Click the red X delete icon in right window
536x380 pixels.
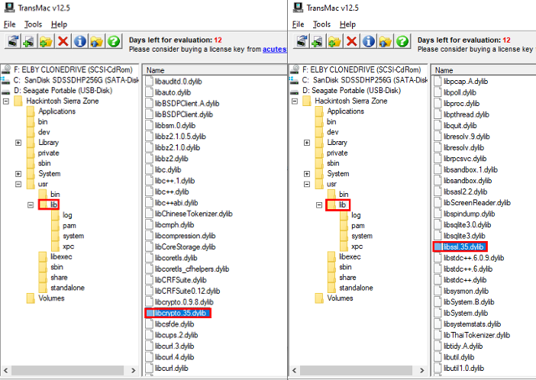(351, 42)
